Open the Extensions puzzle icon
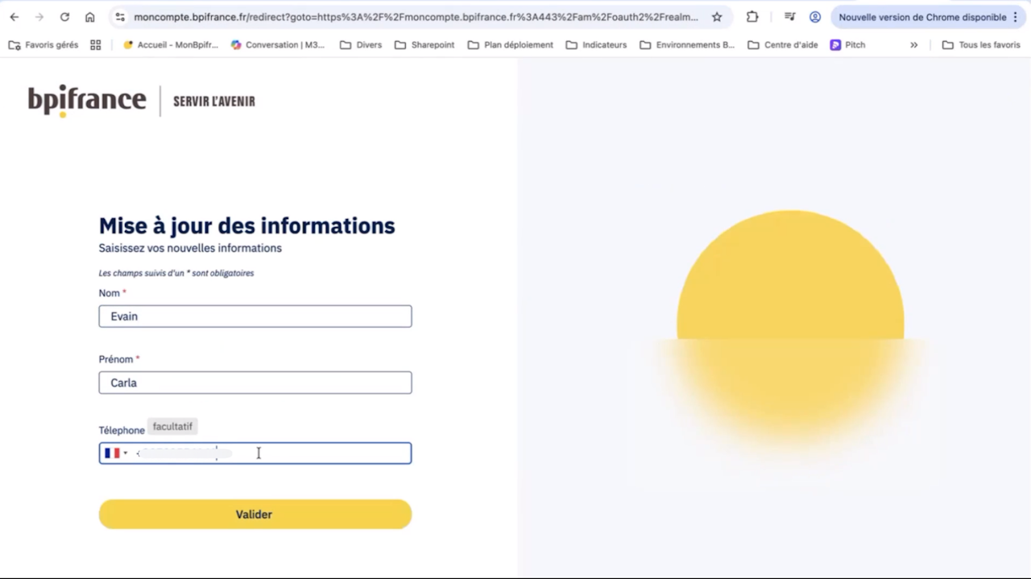This screenshot has width=1031, height=579. 752,17
